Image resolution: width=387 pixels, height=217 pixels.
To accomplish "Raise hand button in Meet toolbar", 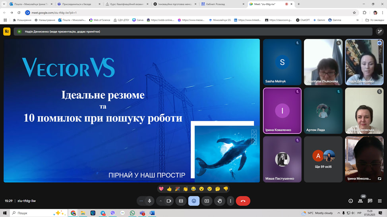I will point(219,201).
